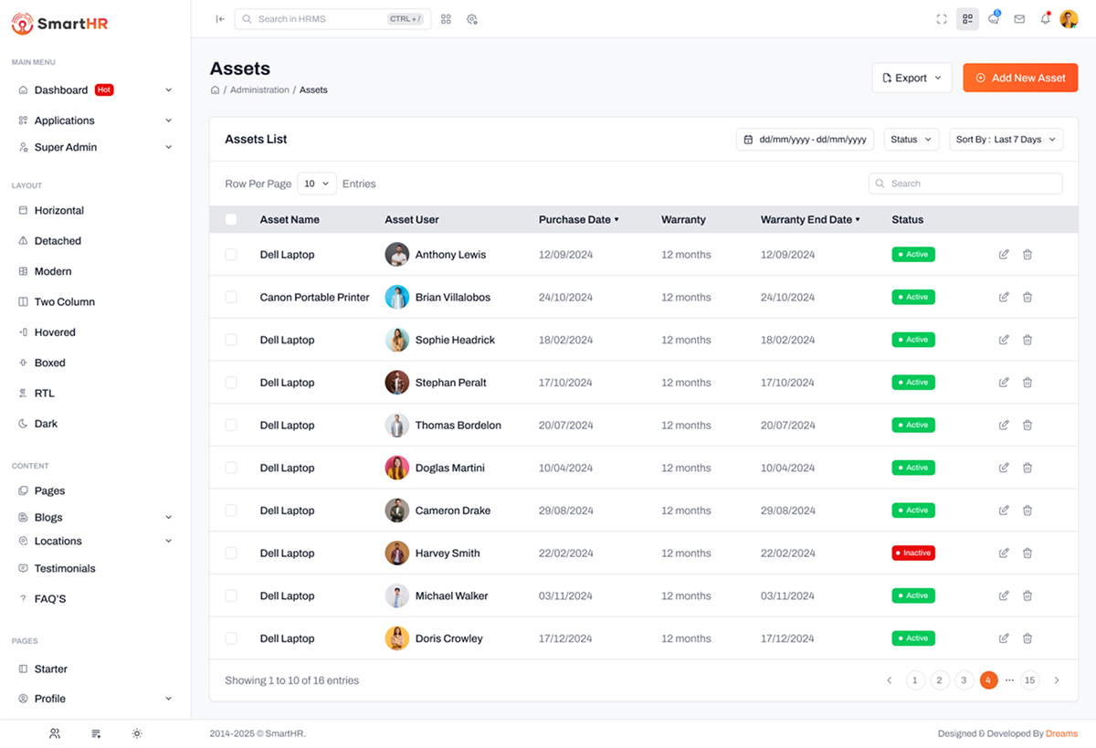Open the Row Per Page selector
This screenshot has width=1096, height=748.
click(317, 184)
